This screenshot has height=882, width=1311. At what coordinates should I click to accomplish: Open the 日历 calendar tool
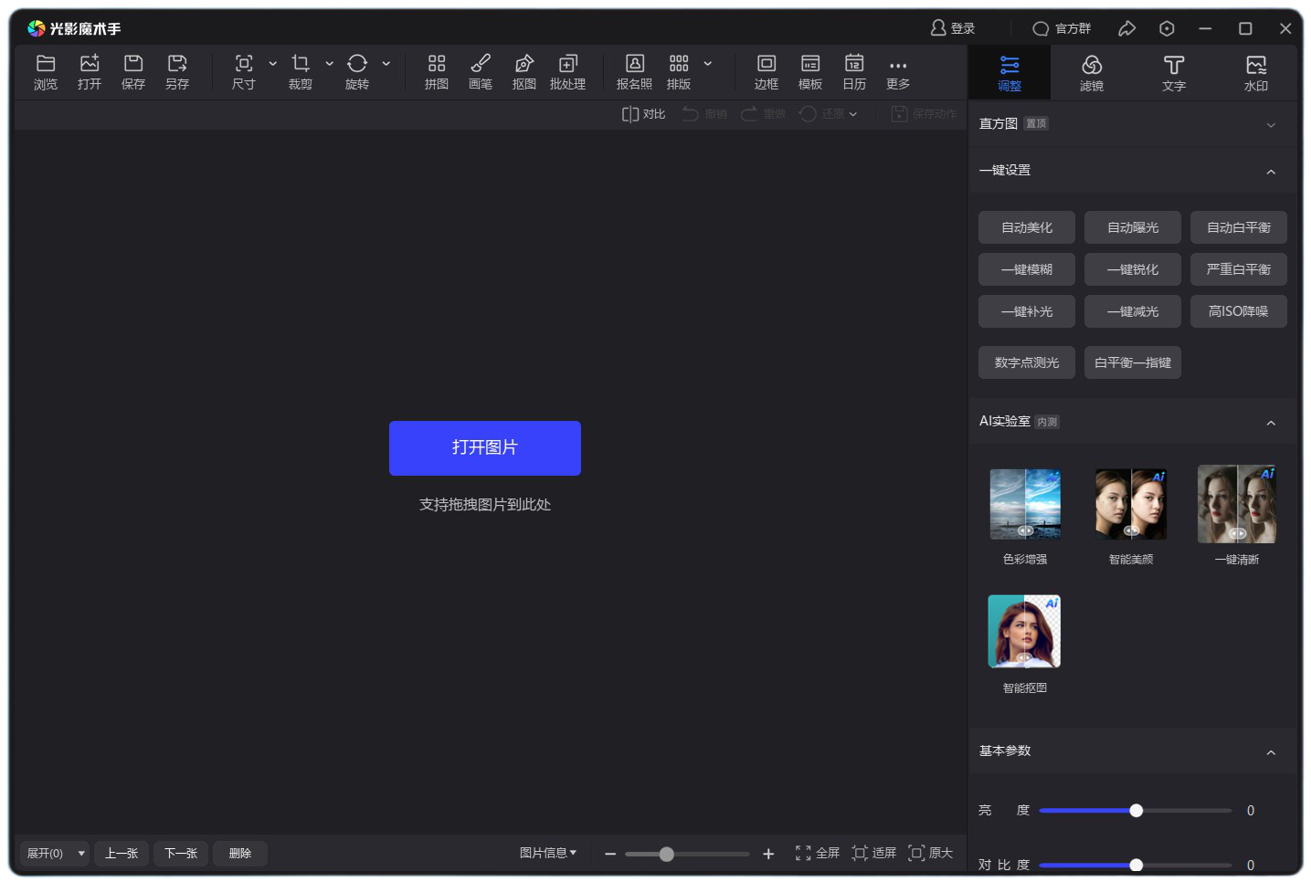854,72
